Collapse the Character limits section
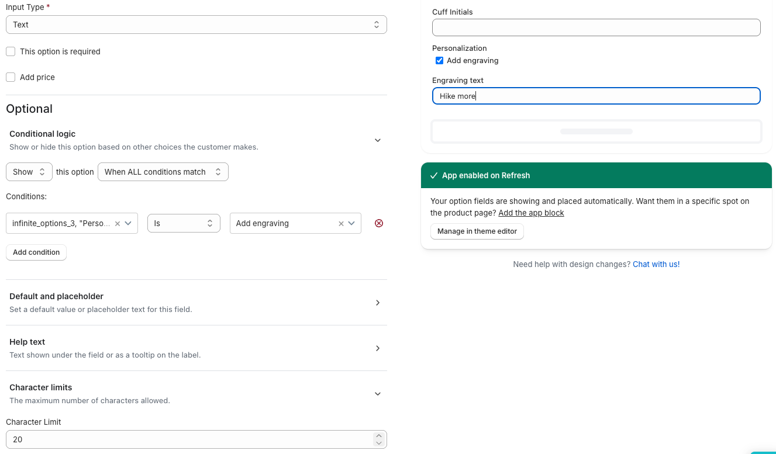Screen dimensions: 776x454 pyautogui.click(x=378, y=394)
